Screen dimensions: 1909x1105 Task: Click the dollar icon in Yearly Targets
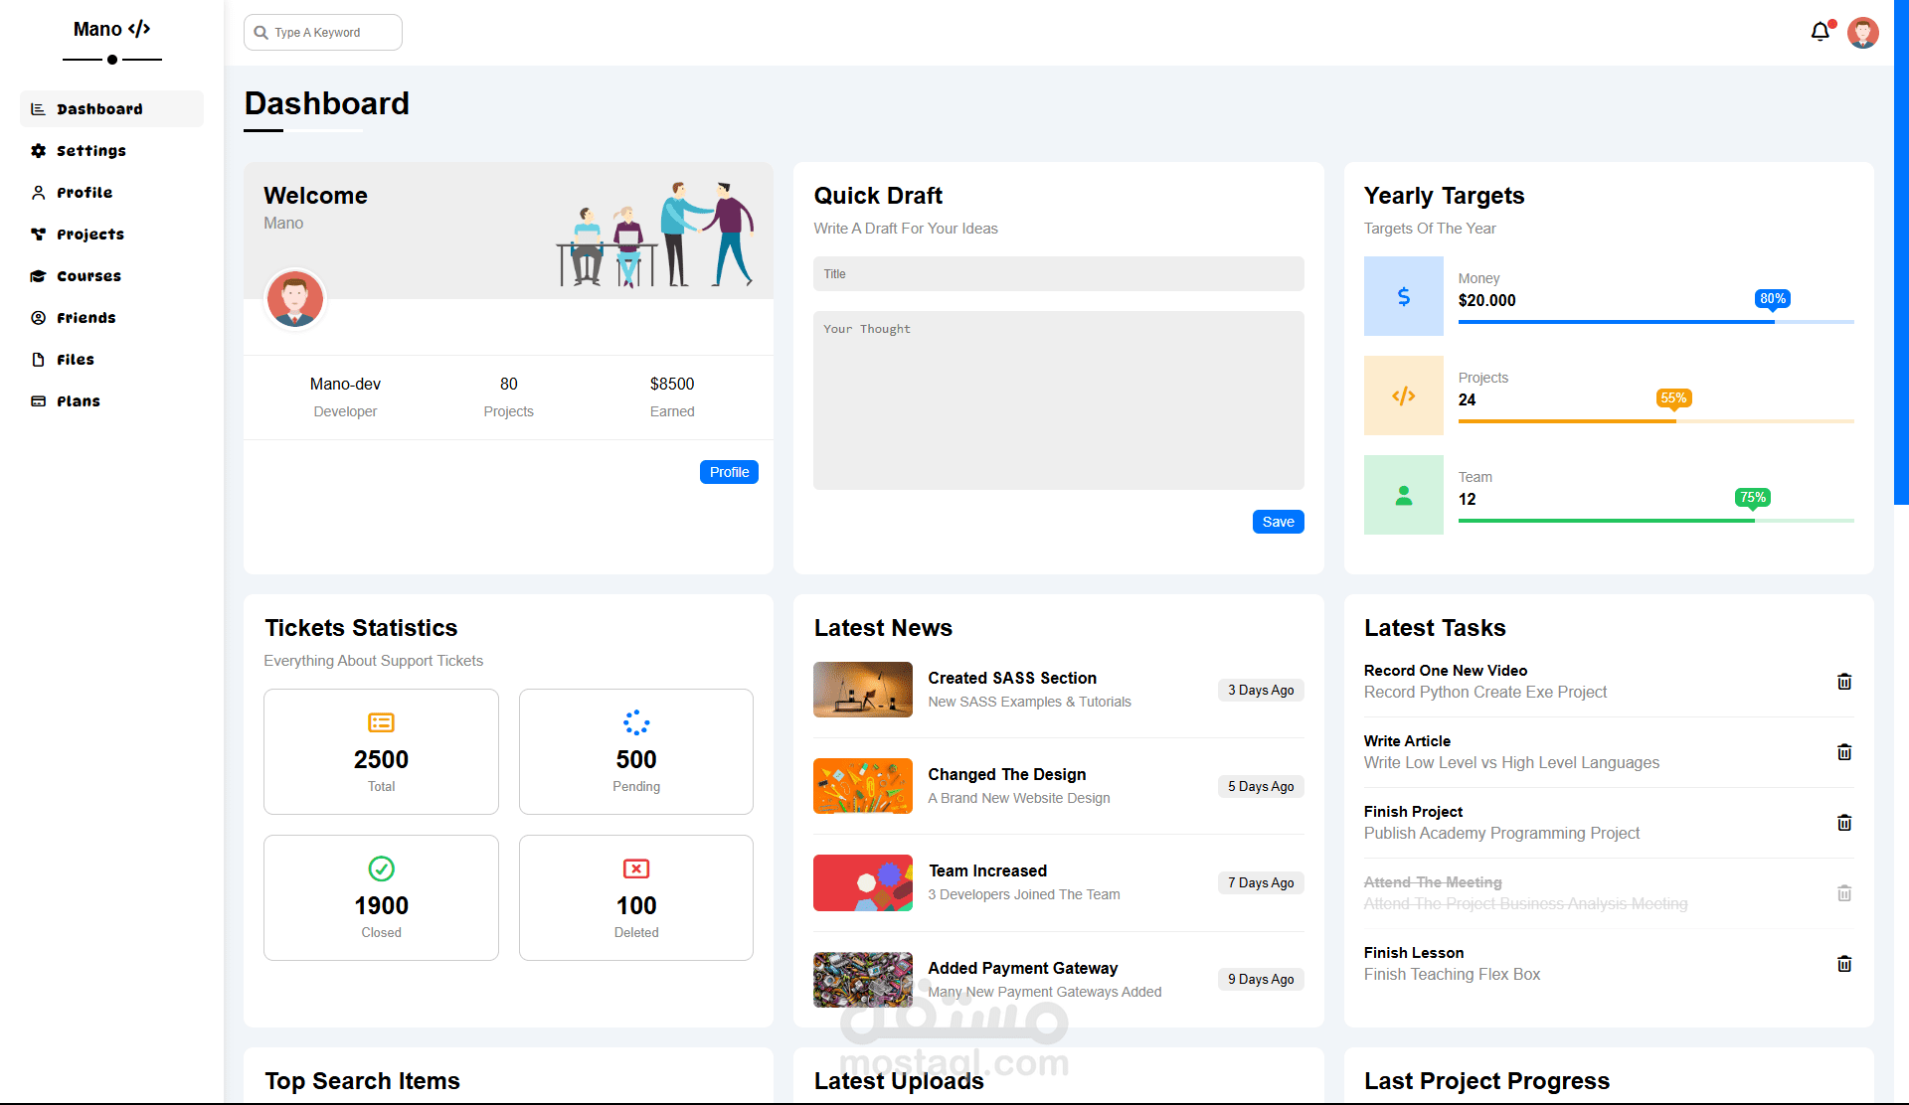pos(1403,295)
